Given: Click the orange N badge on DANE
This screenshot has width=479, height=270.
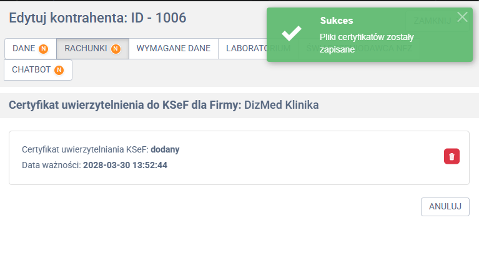Looking at the screenshot, I should coord(43,49).
